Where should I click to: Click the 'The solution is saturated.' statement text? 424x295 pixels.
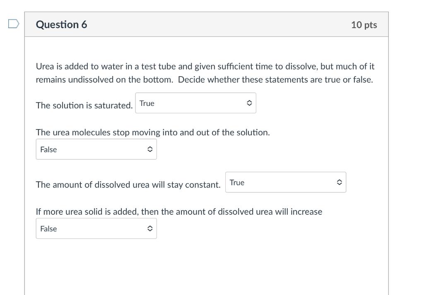pos(84,106)
